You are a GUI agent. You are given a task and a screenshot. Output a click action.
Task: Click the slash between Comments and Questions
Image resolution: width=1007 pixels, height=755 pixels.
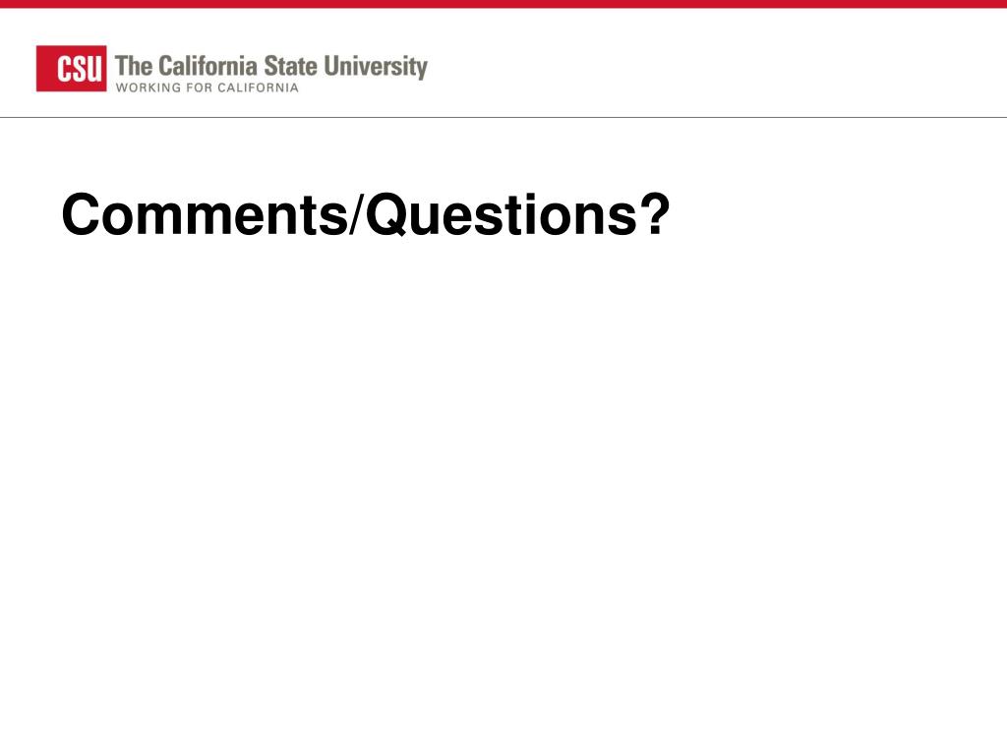(x=356, y=215)
